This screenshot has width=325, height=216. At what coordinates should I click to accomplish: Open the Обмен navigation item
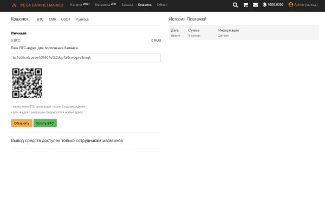tap(162, 4)
